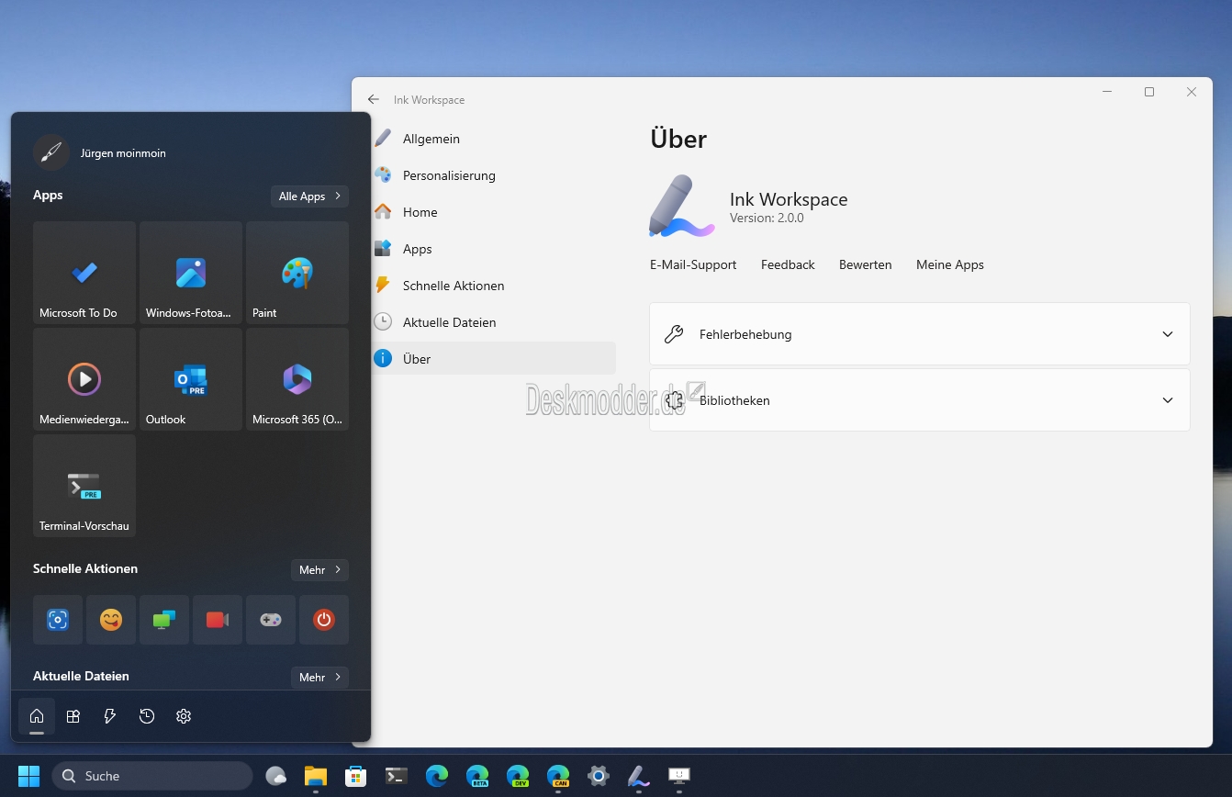Start the Medienwiedergabe app tile
The width and height of the screenshot is (1232, 797).
pos(84,379)
